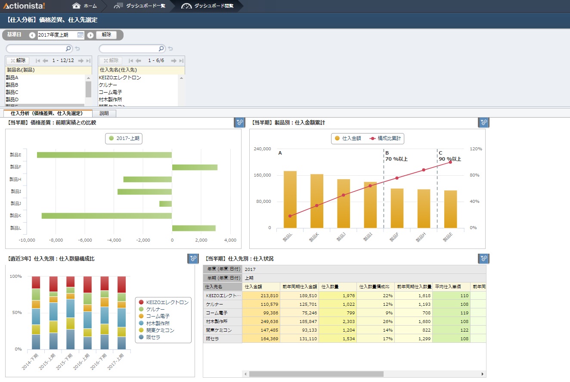
Task: Toggle the 2017-上期 legend entry
Action: [124, 139]
